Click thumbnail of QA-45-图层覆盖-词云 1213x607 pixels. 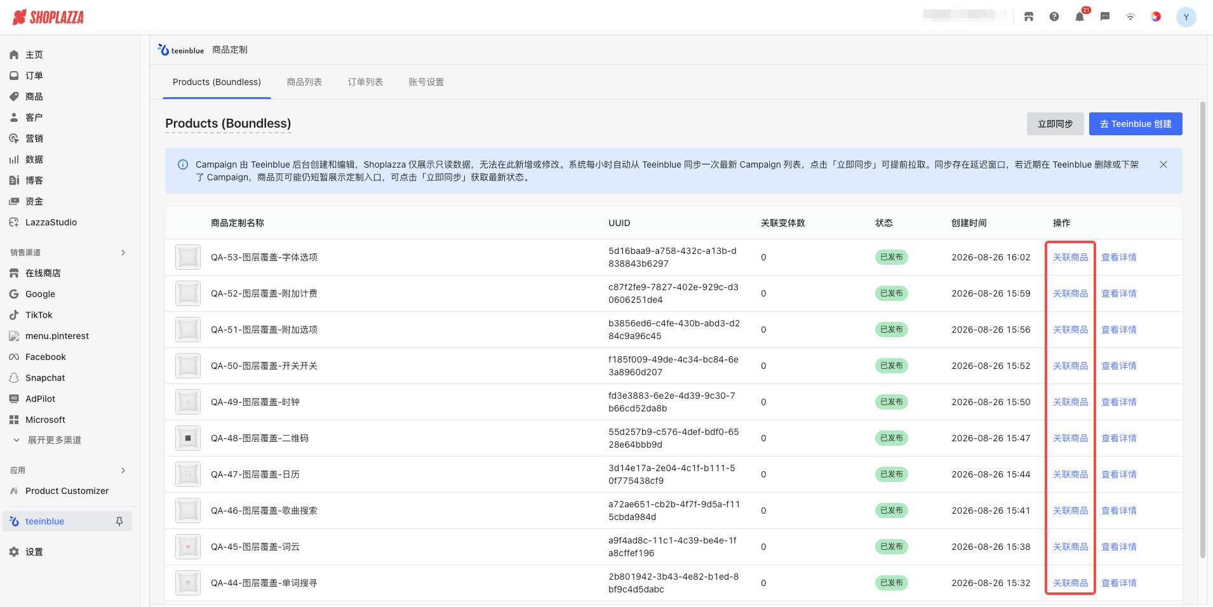click(x=188, y=547)
